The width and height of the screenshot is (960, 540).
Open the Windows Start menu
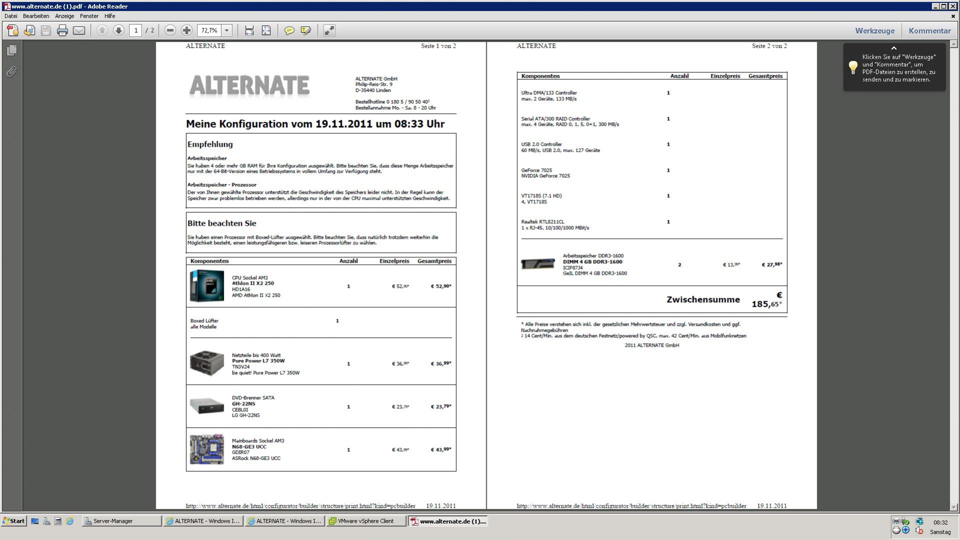pyautogui.click(x=14, y=521)
